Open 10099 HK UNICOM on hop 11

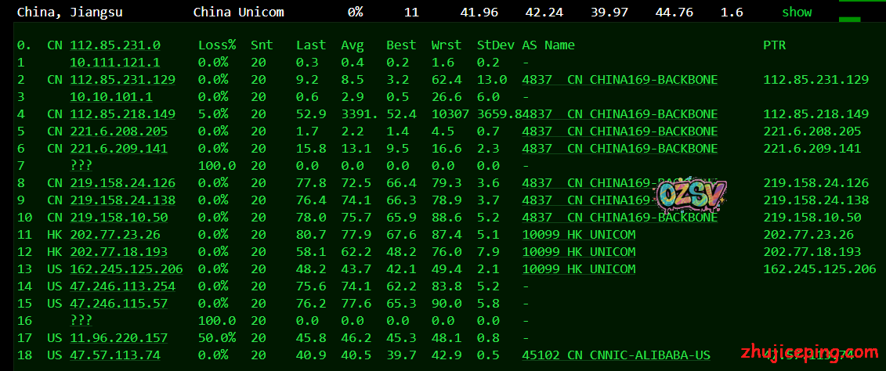(579, 235)
